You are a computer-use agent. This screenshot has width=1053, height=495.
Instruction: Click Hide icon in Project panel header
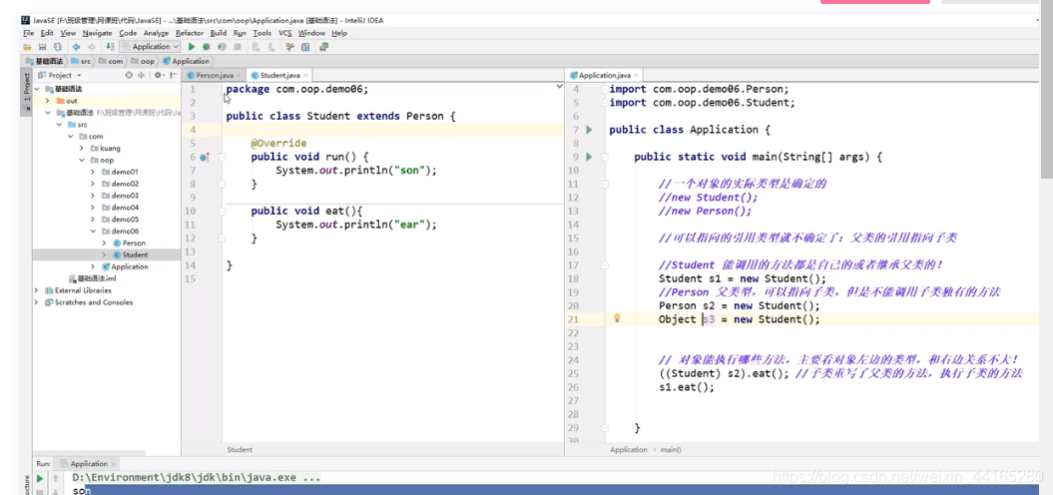click(x=174, y=75)
